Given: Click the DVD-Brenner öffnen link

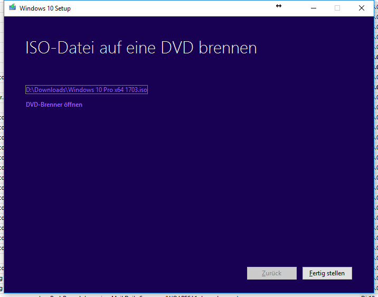Looking at the screenshot, I should tap(54, 105).
